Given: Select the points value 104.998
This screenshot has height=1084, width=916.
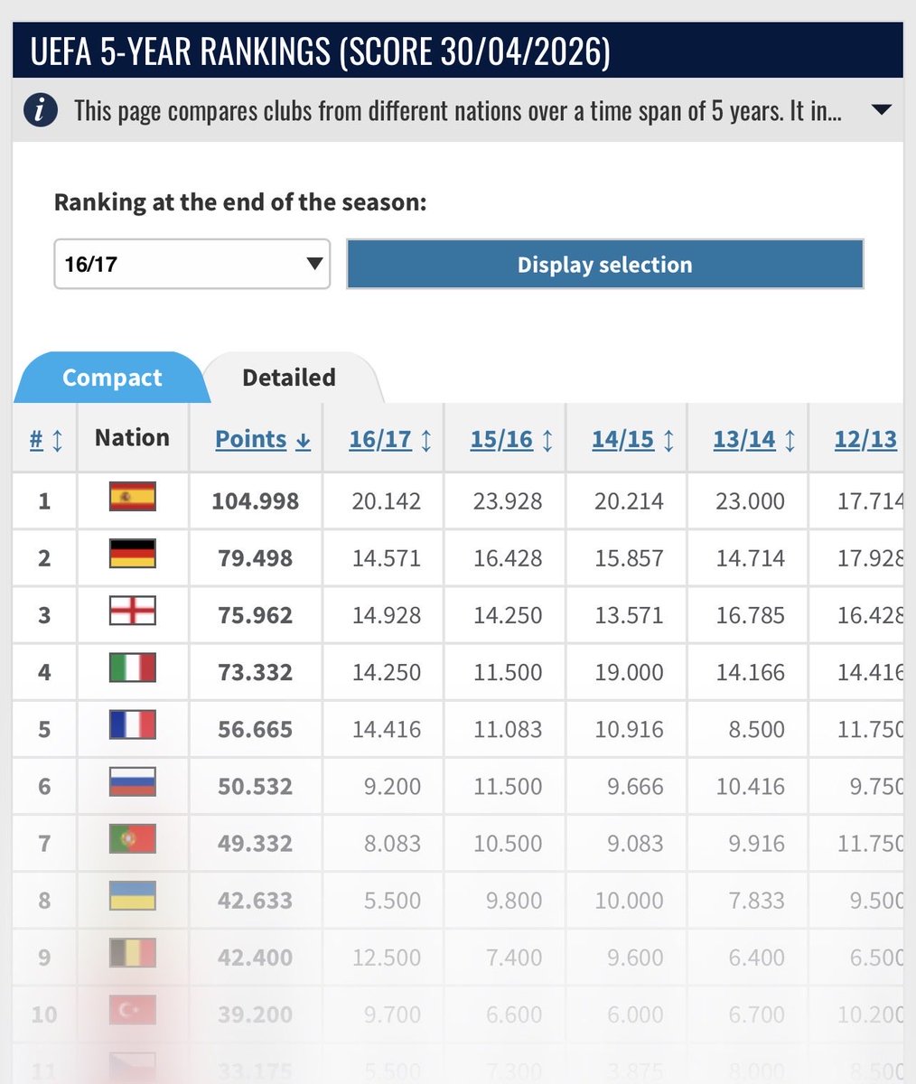Looking at the screenshot, I should [256, 501].
